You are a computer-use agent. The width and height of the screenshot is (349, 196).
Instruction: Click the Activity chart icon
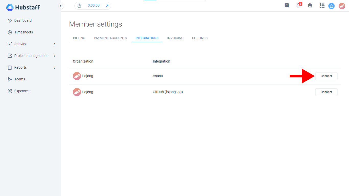(x=10, y=44)
